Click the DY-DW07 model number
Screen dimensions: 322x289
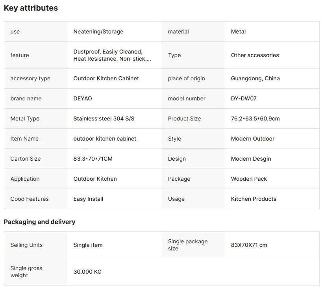(x=244, y=98)
